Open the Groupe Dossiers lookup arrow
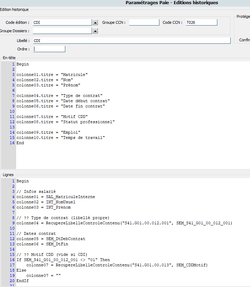The width and height of the screenshot is (250, 287). pyautogui.click(x=95, y=31)
